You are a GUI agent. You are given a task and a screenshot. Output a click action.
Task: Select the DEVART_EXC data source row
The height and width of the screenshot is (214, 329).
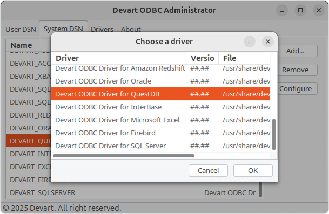tap(29, 167)
